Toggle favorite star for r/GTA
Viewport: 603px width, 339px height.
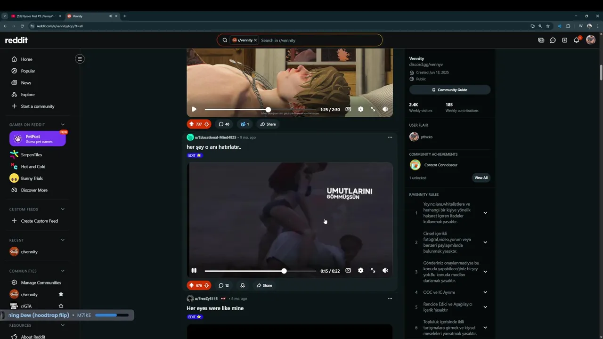[x=61, y=306]
